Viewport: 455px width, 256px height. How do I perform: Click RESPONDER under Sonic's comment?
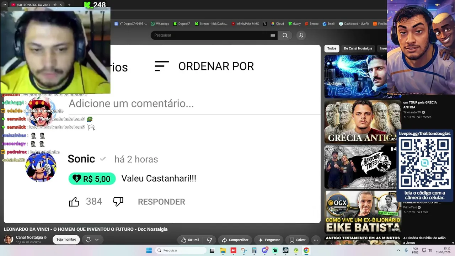click(161, 202)
